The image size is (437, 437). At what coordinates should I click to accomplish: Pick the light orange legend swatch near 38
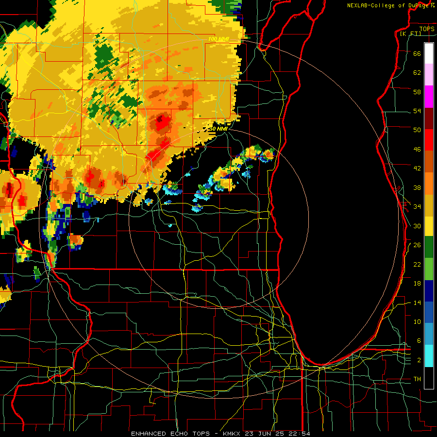click(429, 183)
